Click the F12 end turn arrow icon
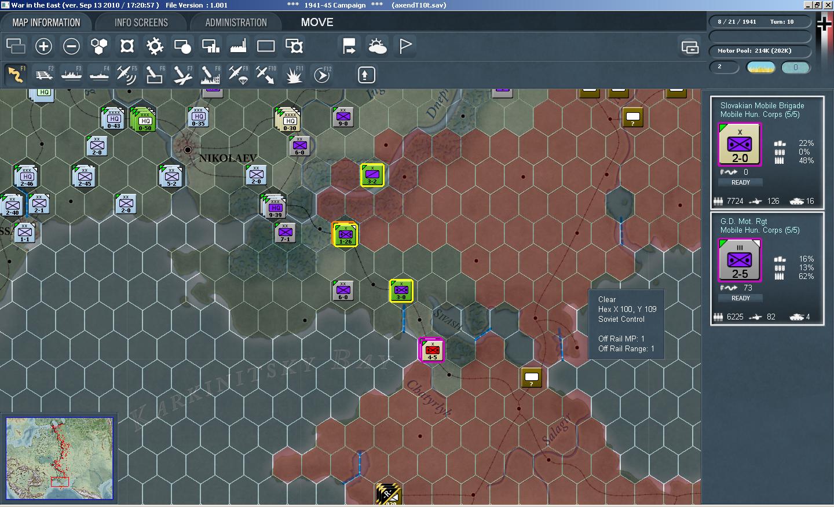The image size is (834, 507). [x=322, y=75]
